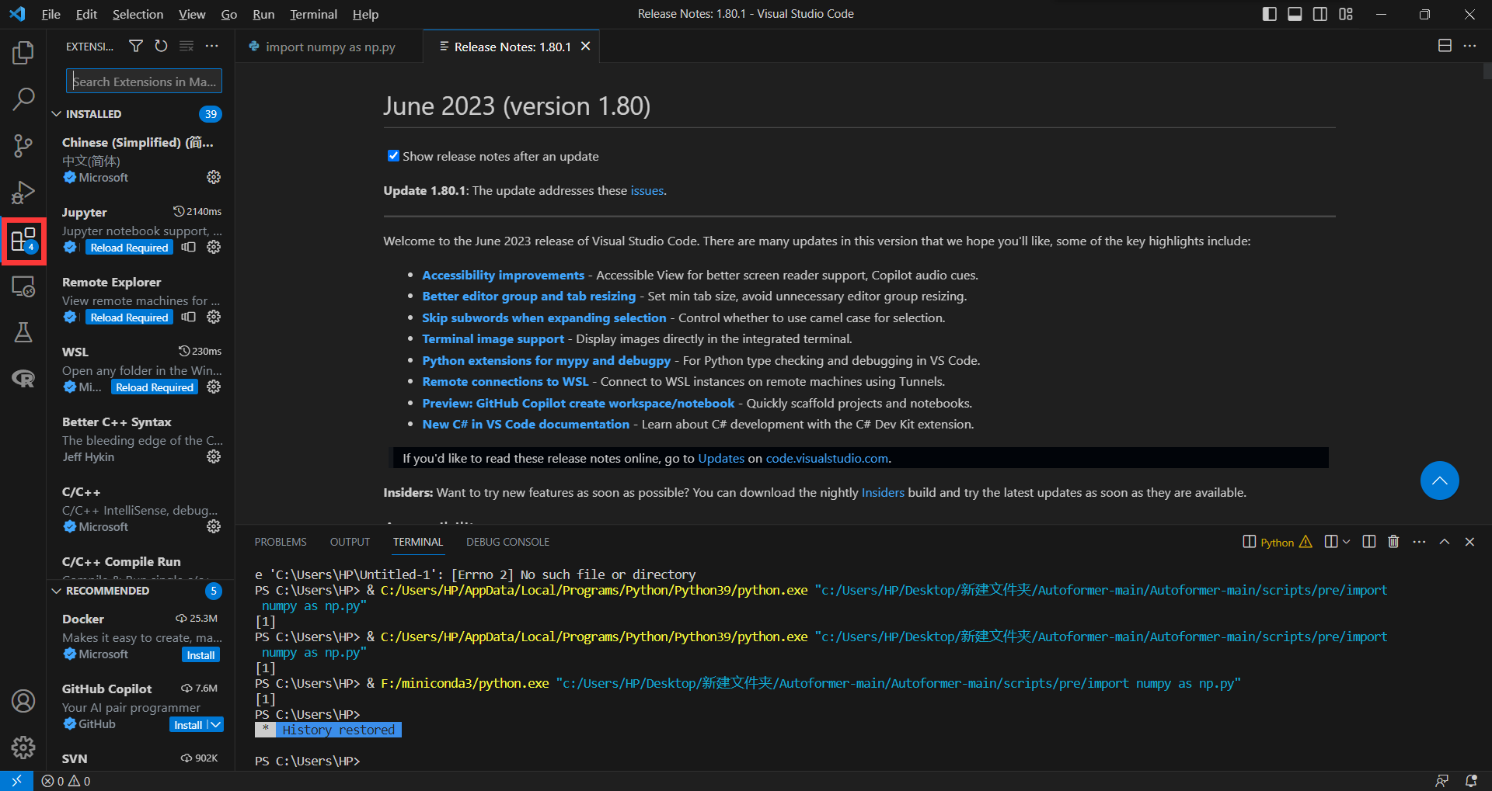Toggle Jupyter remote install indicator icon
Viewport: 1492px width, 791px height.
(x=188, y=248)
